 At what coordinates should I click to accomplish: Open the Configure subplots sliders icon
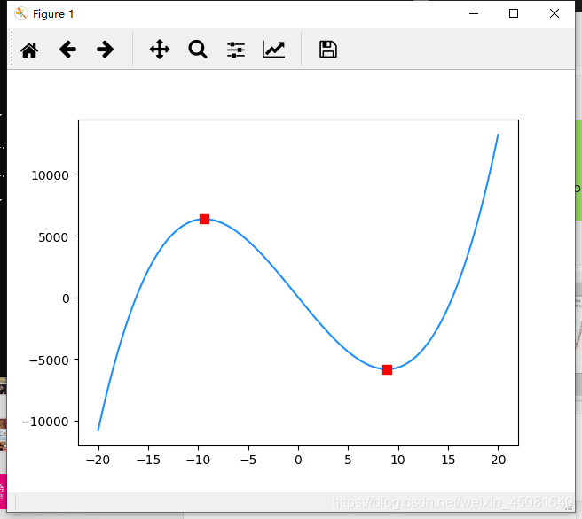coord(236,50)
